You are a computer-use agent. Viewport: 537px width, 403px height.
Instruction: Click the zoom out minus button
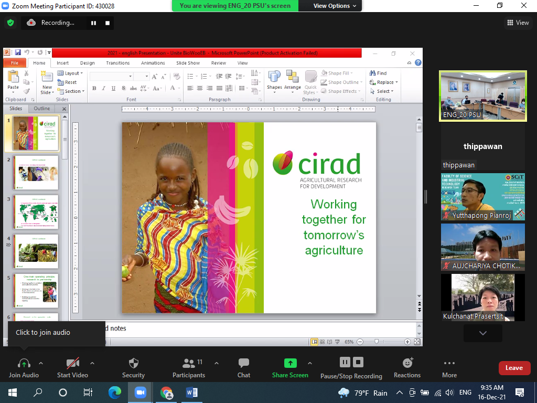click(x=360, y=342)
